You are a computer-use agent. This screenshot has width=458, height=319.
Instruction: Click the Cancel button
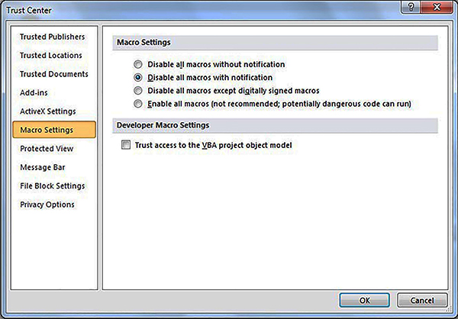point(417,300)
